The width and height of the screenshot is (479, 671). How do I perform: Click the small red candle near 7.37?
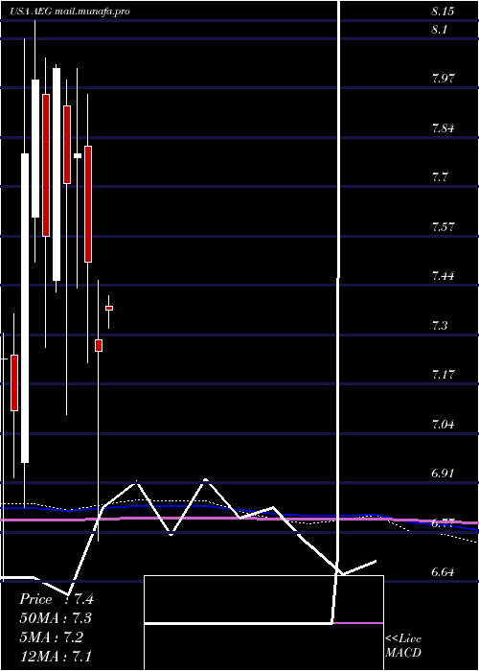point(109,308)
